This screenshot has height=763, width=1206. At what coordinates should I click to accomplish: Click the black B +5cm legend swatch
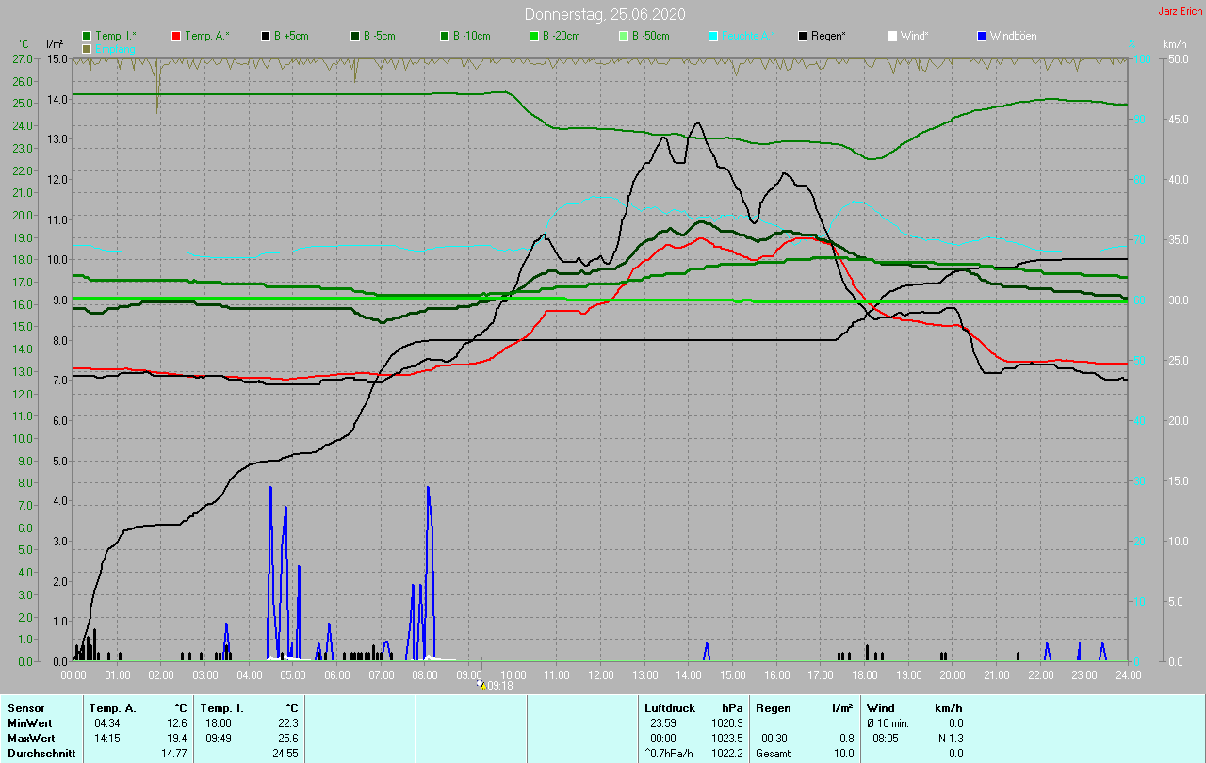tap(267, 36)
